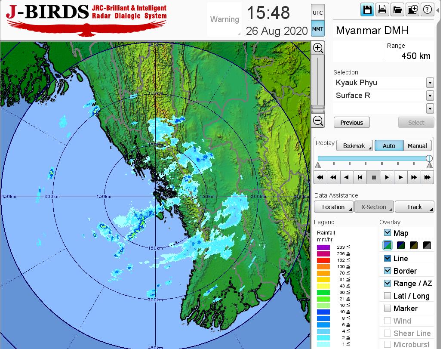Image resolution: width=443 pixels, height=349 pixels.
Task: Disable the Border overlay checkbox
Action: tap(388, 271)
